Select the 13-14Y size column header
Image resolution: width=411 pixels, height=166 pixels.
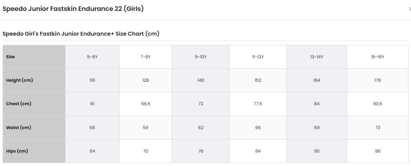click(x=317, y=57)
